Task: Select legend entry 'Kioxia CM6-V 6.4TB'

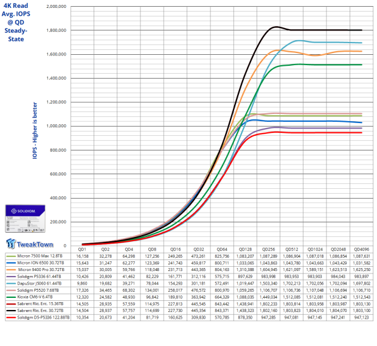Action: coord(35,297)
